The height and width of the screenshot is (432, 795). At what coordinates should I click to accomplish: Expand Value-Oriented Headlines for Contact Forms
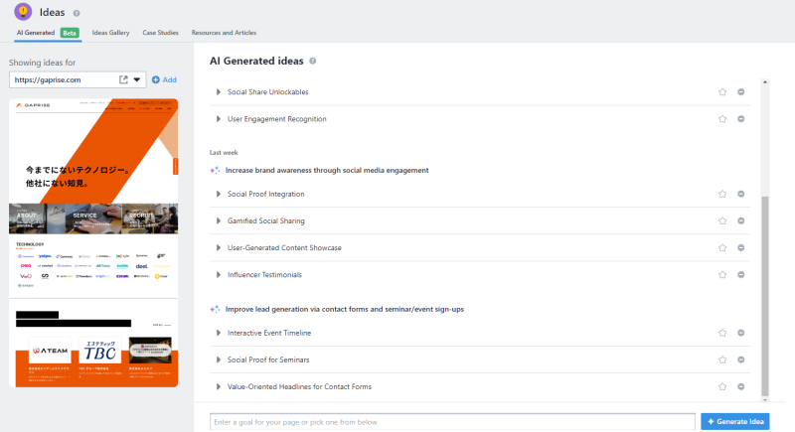pyautogui.click(x=219, y=385)
